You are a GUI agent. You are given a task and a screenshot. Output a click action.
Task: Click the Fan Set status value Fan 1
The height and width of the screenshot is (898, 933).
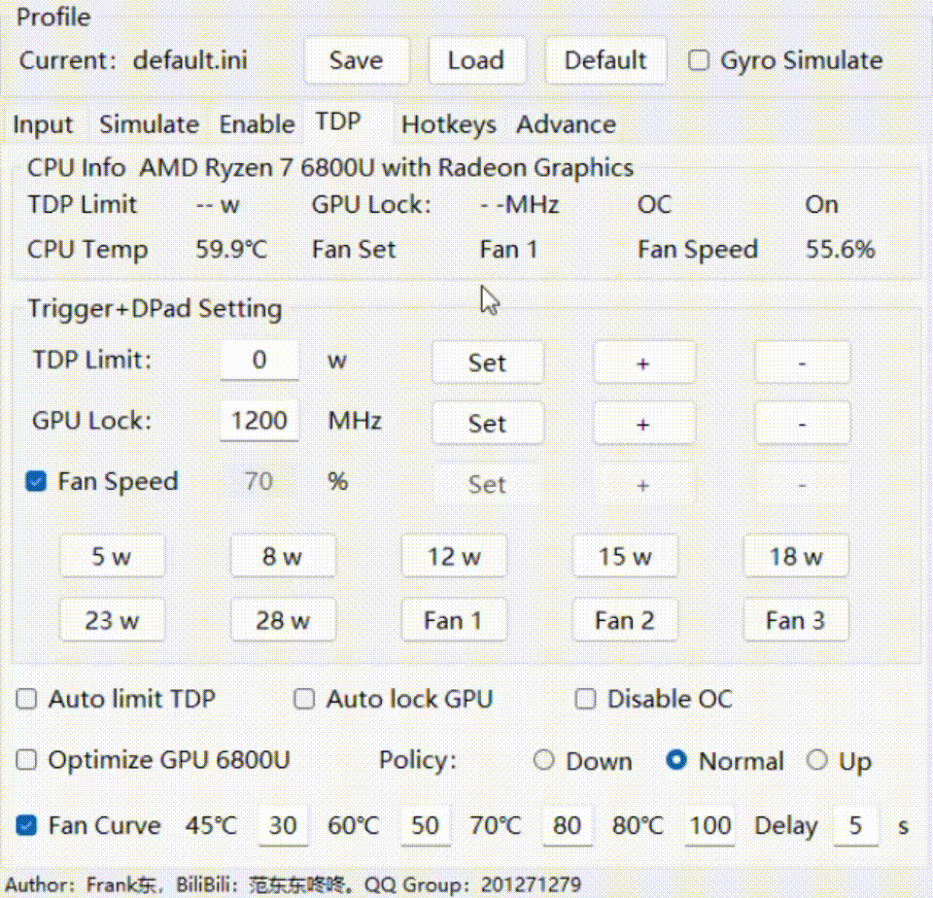point(509,250)
